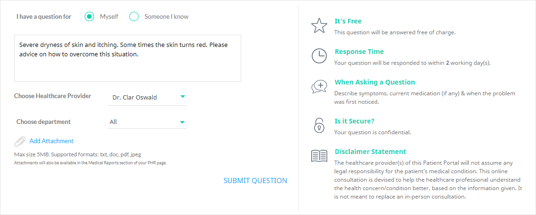Select the Someone I know radio button
This screenshot has height=215, width=536.
pos(134,16)
